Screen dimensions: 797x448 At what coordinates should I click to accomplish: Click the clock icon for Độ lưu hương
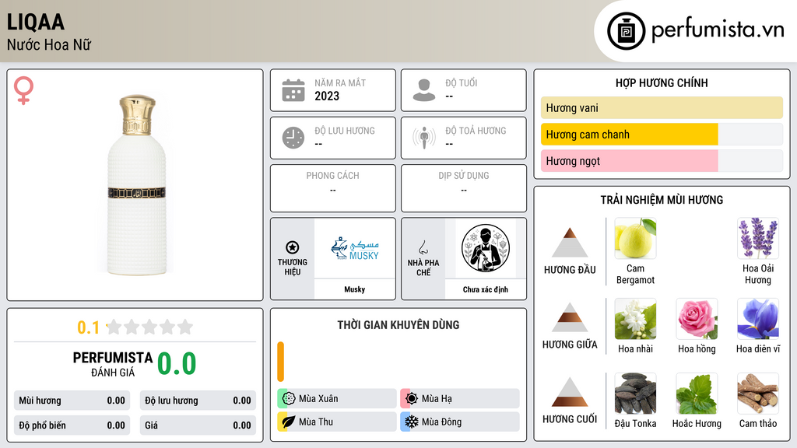(293, 138)
